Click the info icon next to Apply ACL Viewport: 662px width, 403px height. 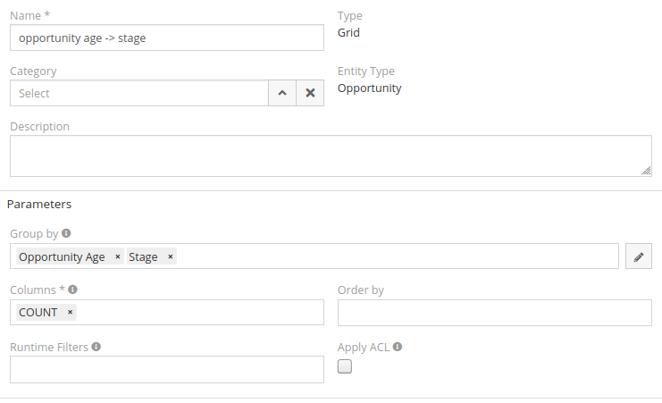(398, 347)
